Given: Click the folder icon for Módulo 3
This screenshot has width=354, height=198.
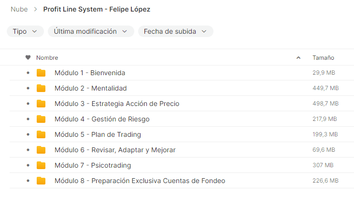Looking at the screenshot, I should coord(41,104).
